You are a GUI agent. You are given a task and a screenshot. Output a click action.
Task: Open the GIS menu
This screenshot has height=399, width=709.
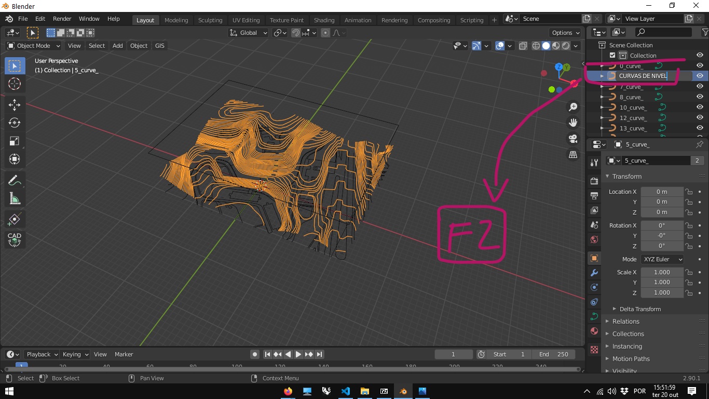pos(159,46)
